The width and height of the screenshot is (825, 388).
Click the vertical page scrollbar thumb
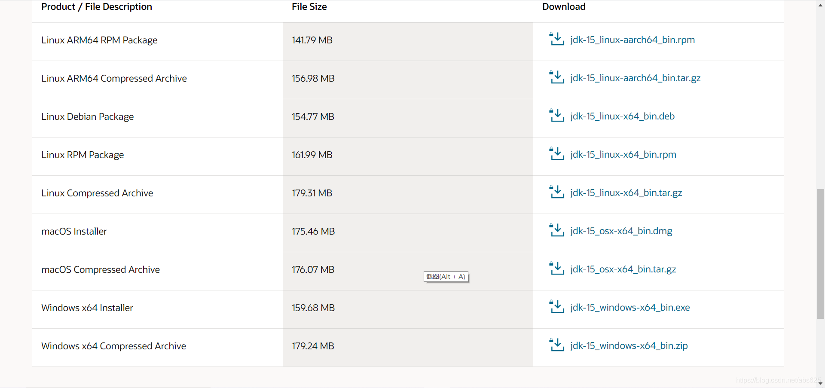coord(820,254)
